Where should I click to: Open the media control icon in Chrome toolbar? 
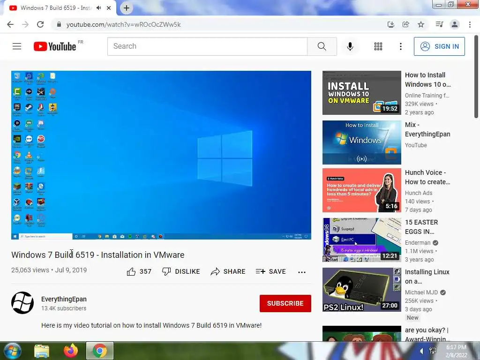click(439, 24)
